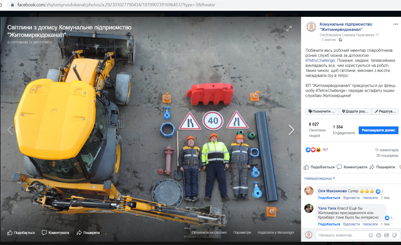
Task: Attach photo using camera icon in comment box
Action: point(379,235)
